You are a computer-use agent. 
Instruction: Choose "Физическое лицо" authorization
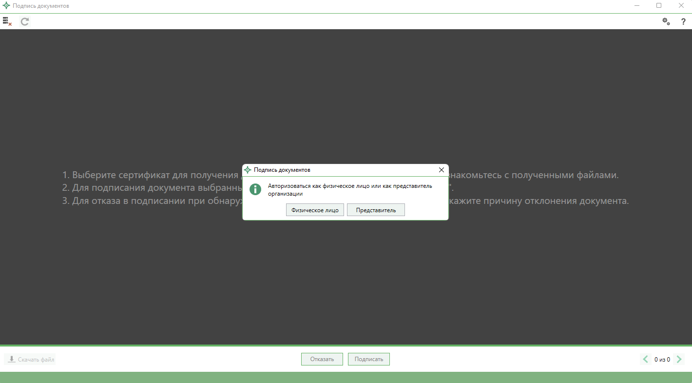pos(315,210)
